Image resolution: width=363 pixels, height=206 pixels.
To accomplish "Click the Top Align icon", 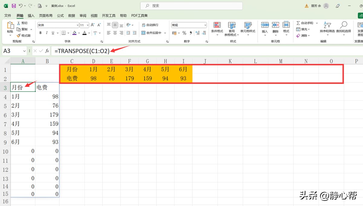I will click(108, 25).
